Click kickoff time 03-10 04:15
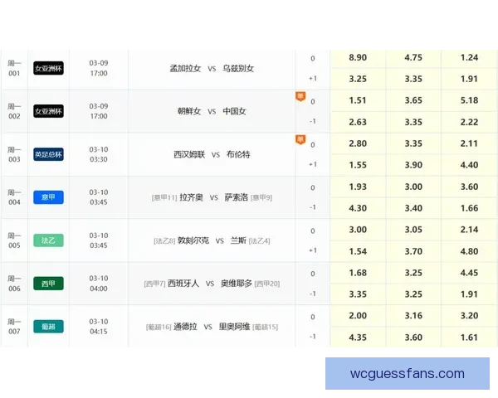 [x=99, y=327]
